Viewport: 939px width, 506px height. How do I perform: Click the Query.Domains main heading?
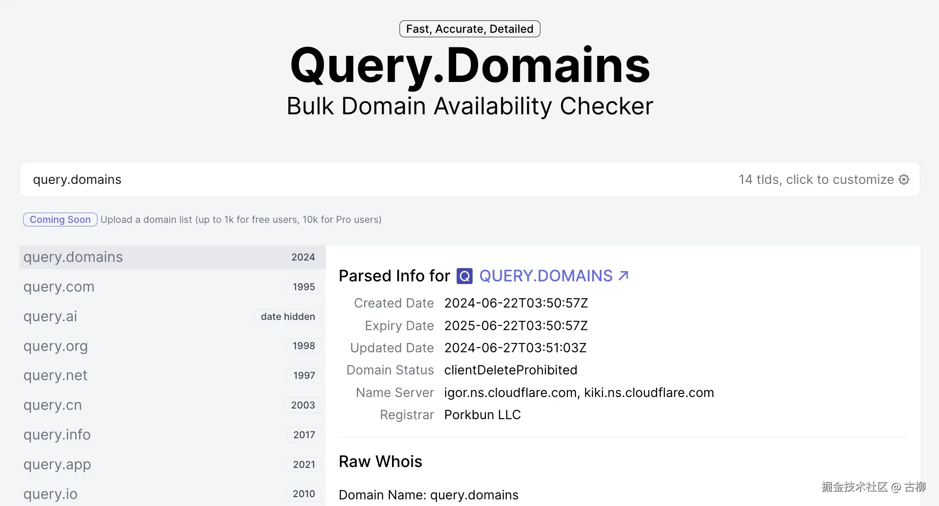pyautogui.click(x=469, y=66)
